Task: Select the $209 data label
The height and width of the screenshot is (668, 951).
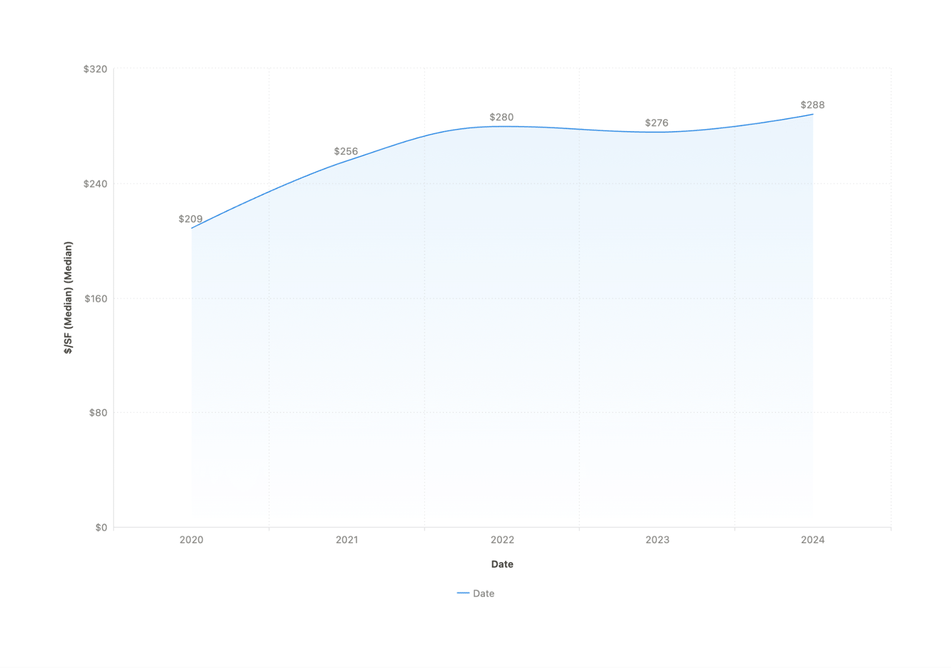Action: coord(190,219)
